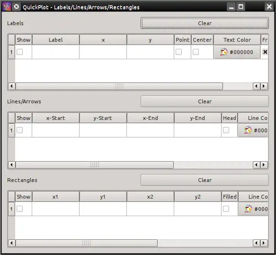Screen dimensions: 276x255
Task: Click the Label text cell in Labels row 1
Action: point(55,52)
